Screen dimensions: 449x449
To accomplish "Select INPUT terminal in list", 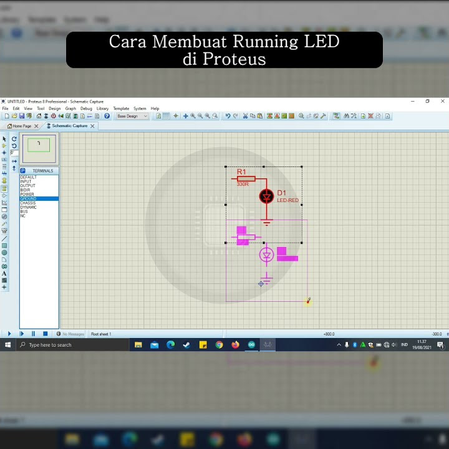I will (39, 181).
